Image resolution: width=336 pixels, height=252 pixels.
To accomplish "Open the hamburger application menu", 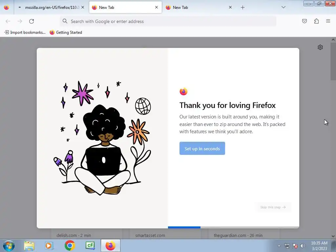I will [x=328, y=21].
